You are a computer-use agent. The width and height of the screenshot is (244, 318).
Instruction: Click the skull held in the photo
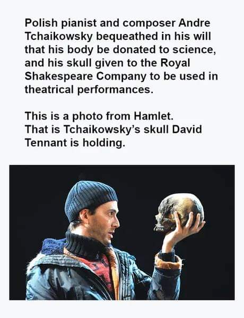click(179, 212)
